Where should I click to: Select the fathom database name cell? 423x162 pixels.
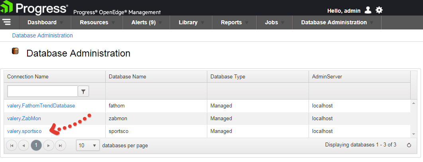tap(156, 106)
